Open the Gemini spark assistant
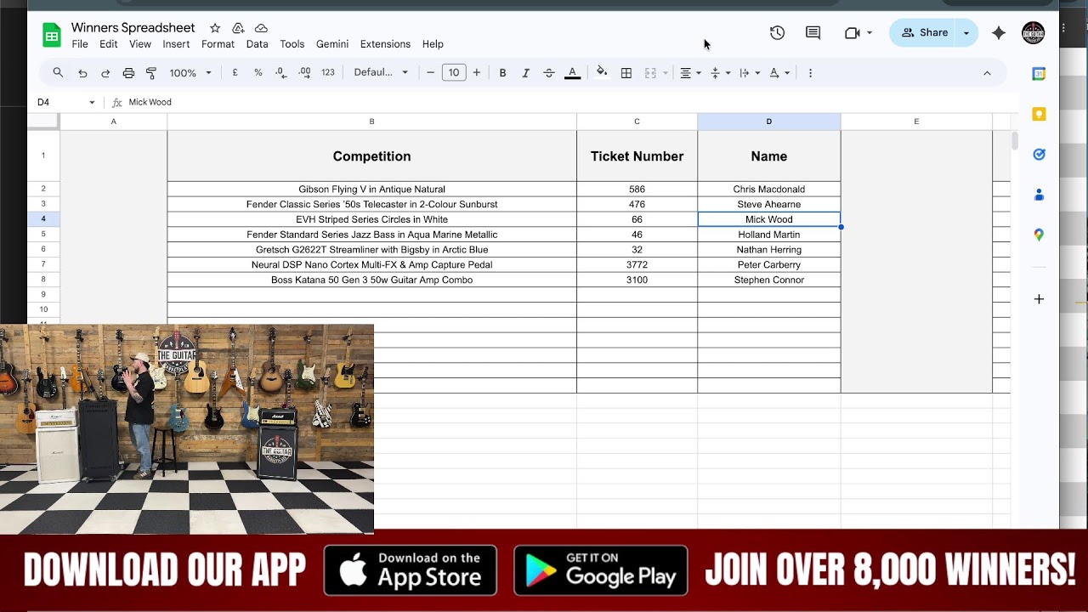1088x612 pixels. [x=999, y=33]
